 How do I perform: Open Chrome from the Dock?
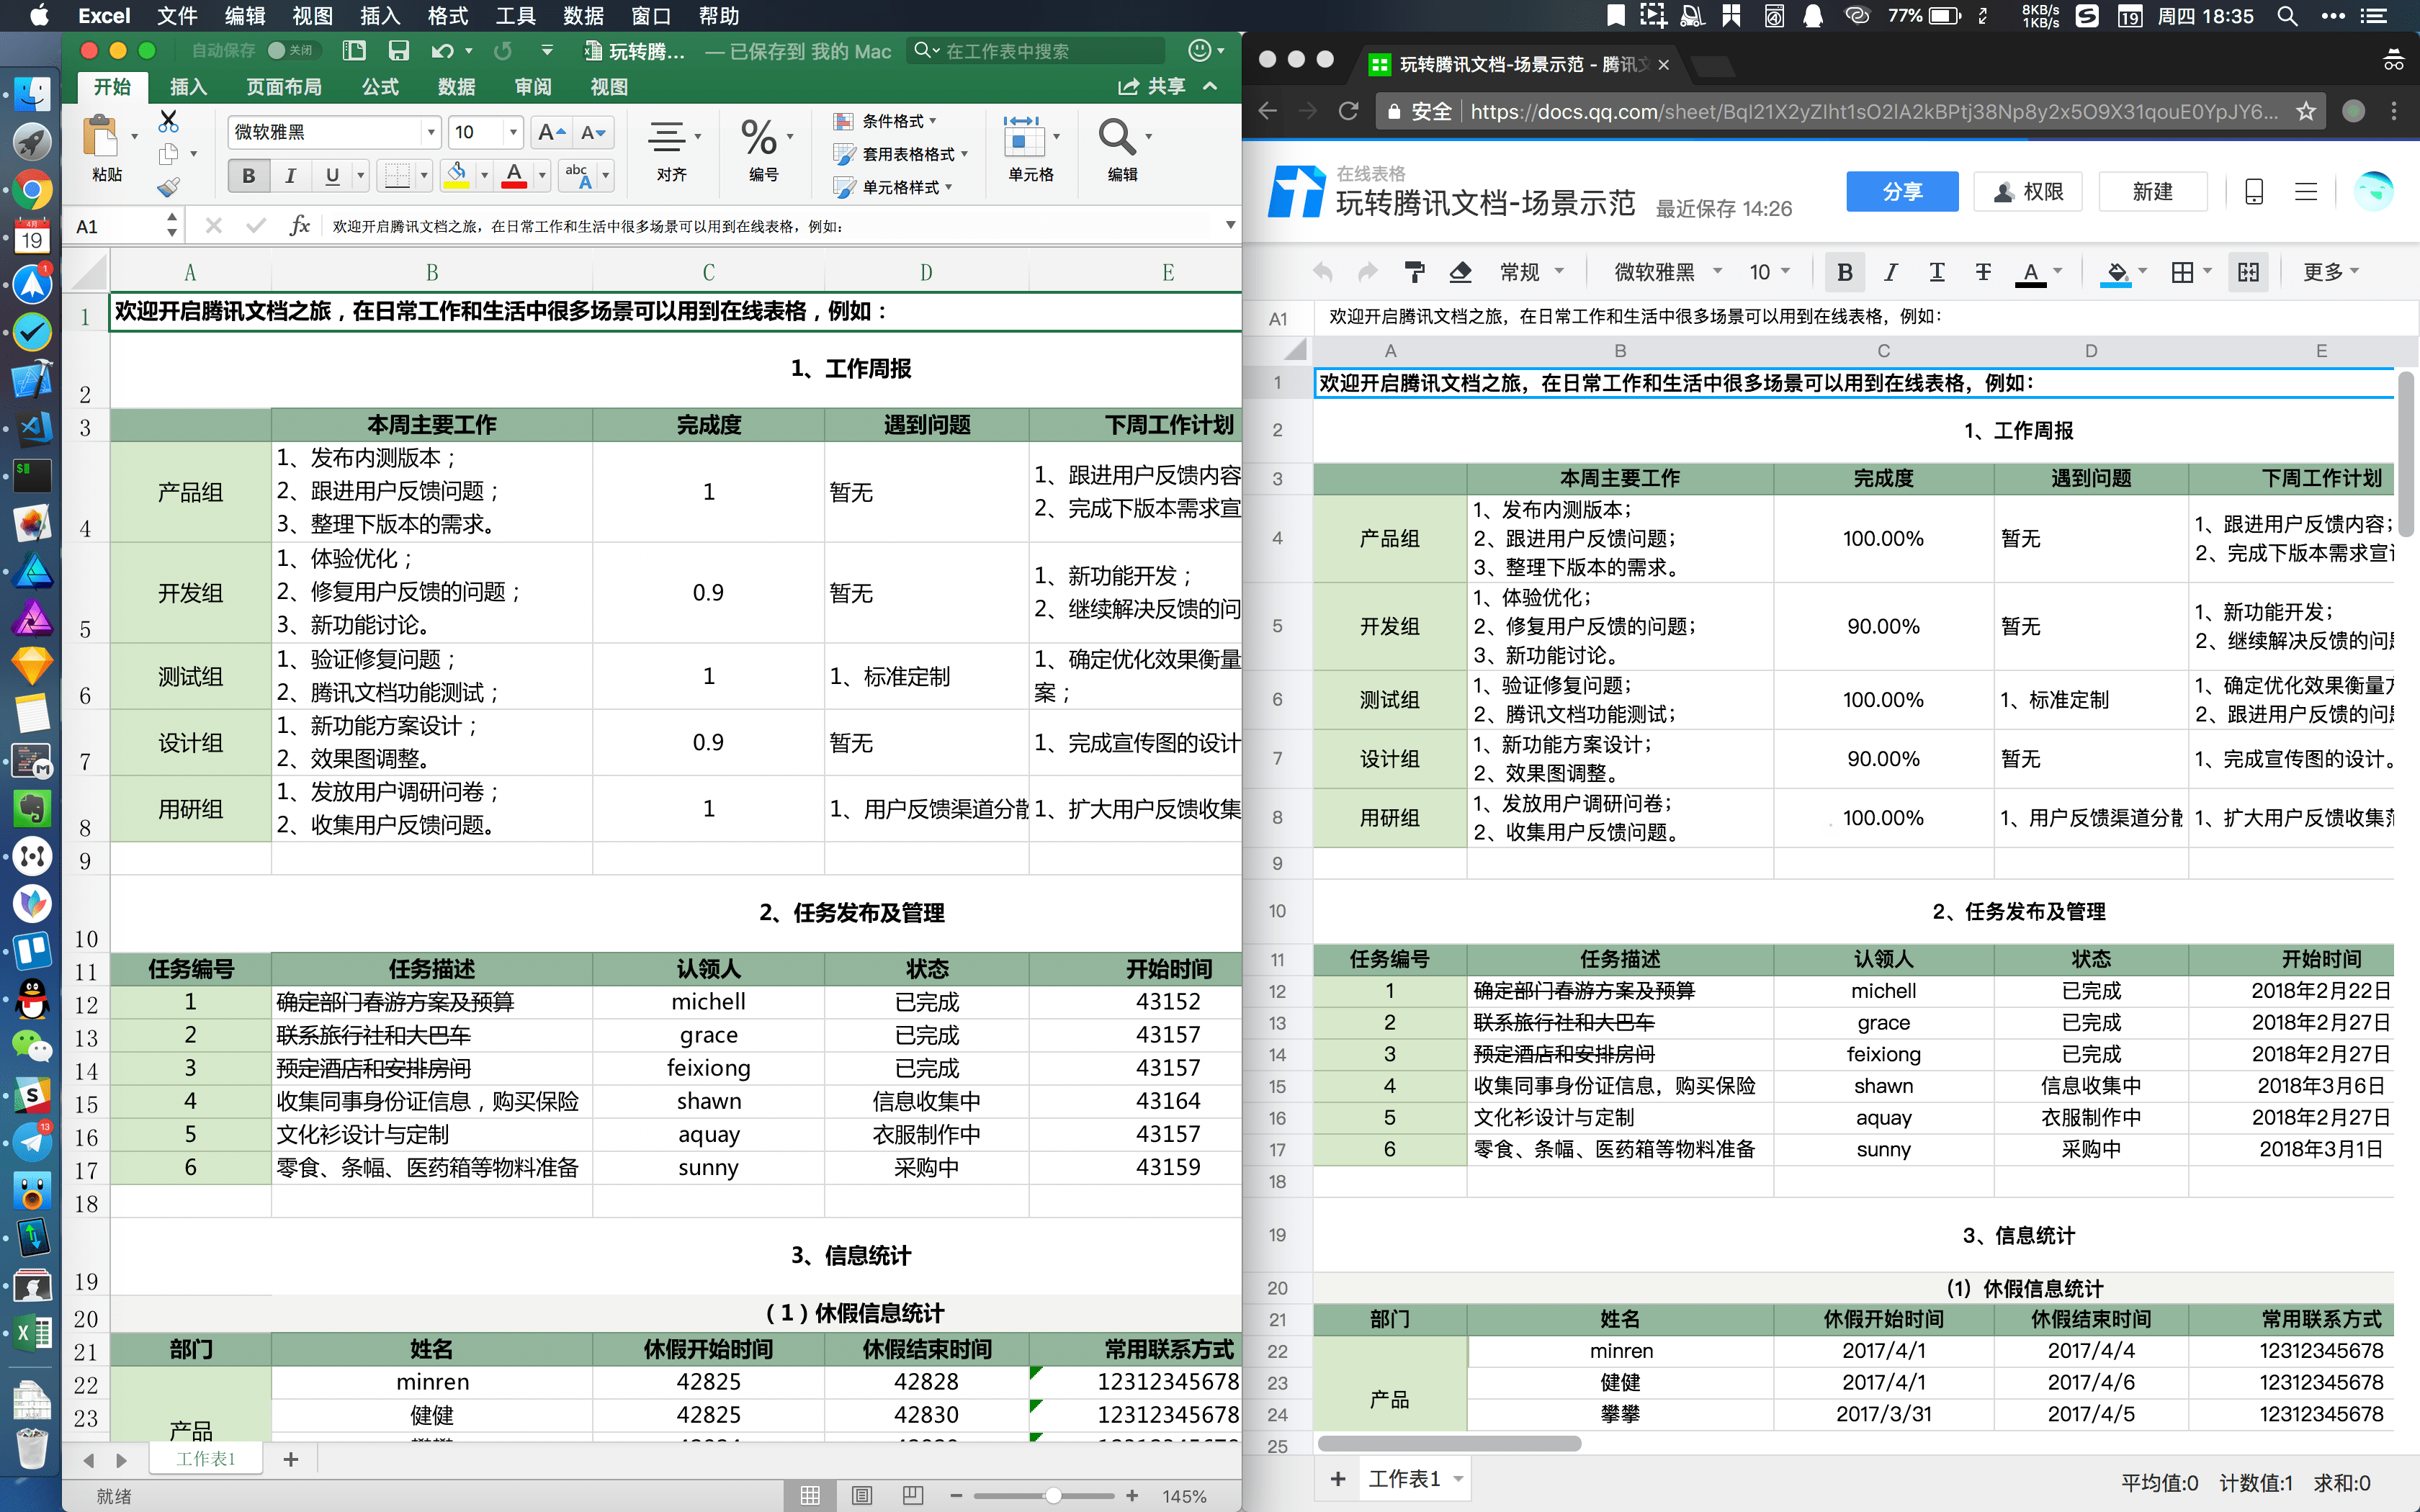coord(32,190)
